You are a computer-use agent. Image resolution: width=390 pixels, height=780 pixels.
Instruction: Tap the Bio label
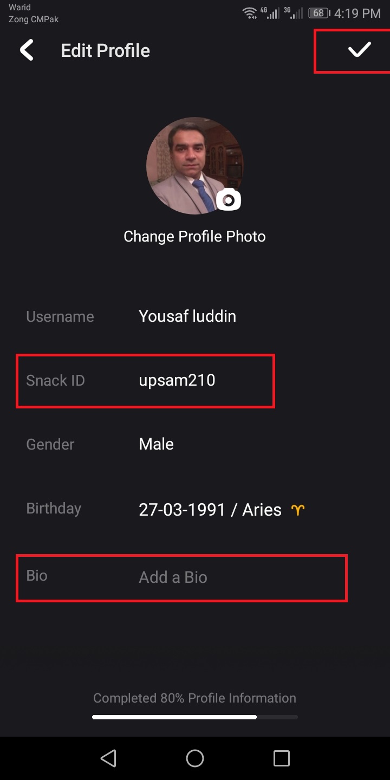(x=37, y=575)
